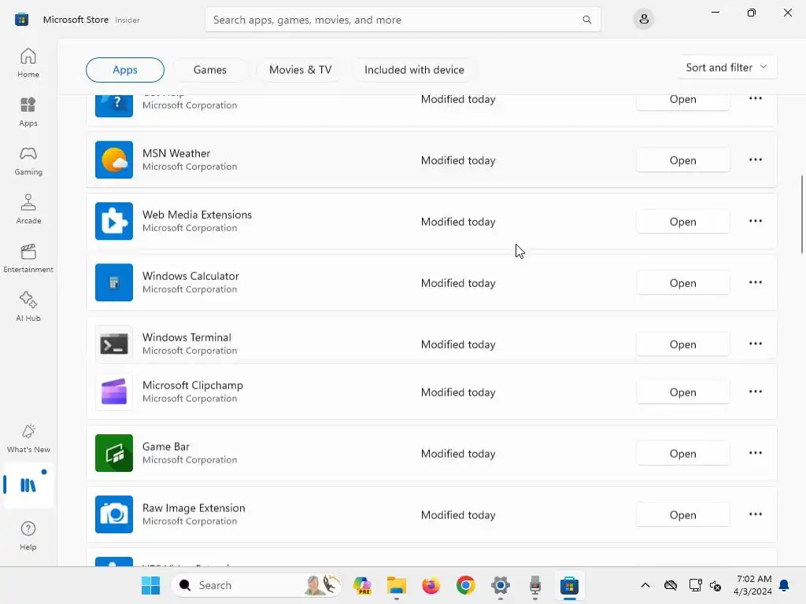Image resolution: width=806 pixels, height=604 pixels.
Task: Click the Get Help app icon
Action: pos(114,106)
